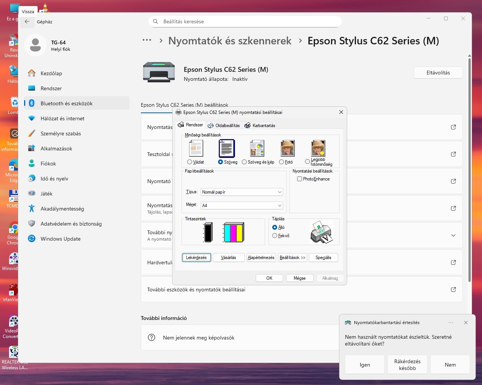Viewport: 482px width, 385px height.
Task: Go to Nyomtatók és szkennerek breadcrumb
Action: (x=230, y=41)
